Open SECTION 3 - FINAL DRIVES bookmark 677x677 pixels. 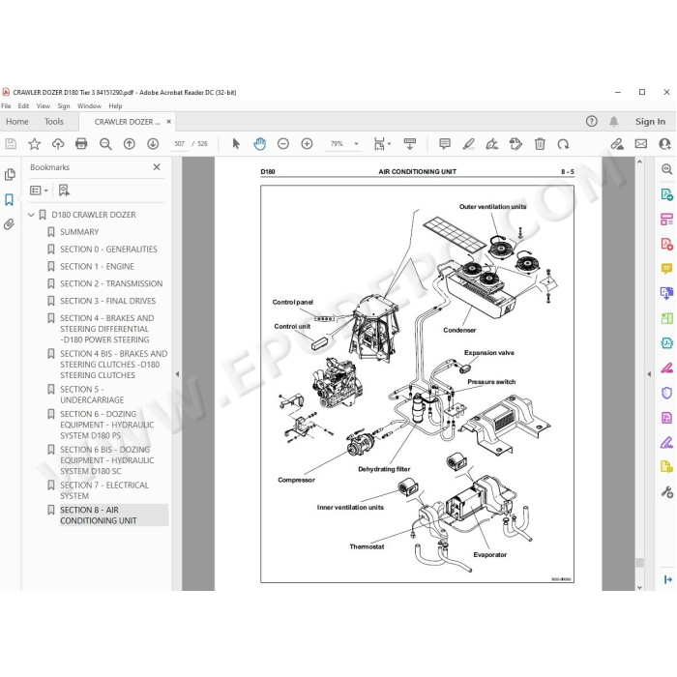pos(108,301)
